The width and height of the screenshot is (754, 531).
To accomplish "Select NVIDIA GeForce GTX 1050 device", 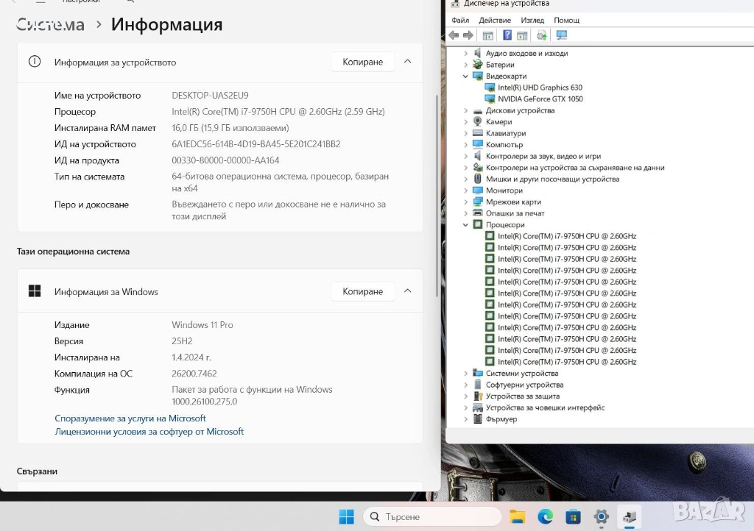I will click(540, 99).
